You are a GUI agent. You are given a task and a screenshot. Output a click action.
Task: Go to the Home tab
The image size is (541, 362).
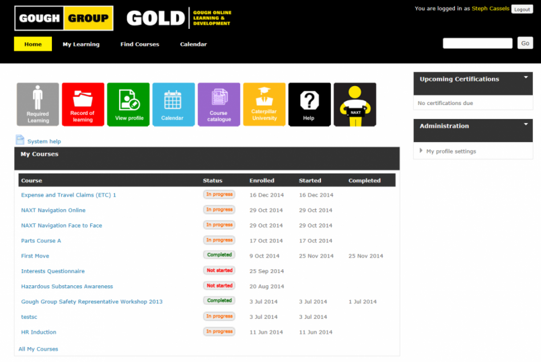pyautogui.click(x=33, y=44)
